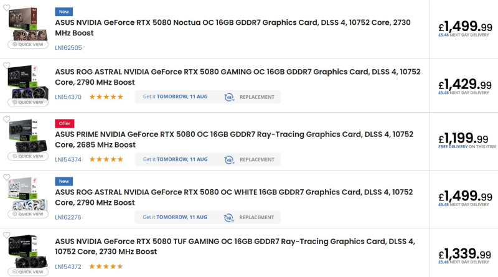The width and height of the screenshot is (498, 277).
Task: Click red Offer badge on ASUS PRIME
Action: pyautogui.click(x=64, y=123)
